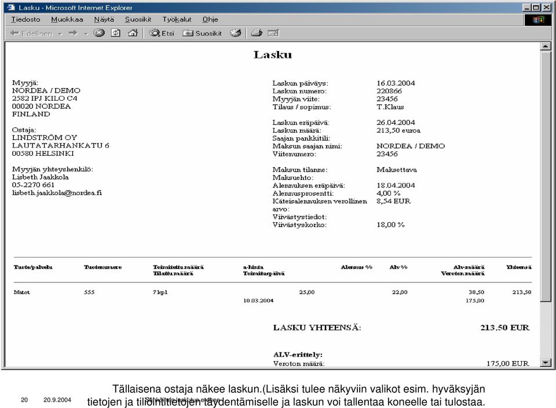
Task: Click the unit price 25,00
Action: pyautogui.click(x=307, y=292)
